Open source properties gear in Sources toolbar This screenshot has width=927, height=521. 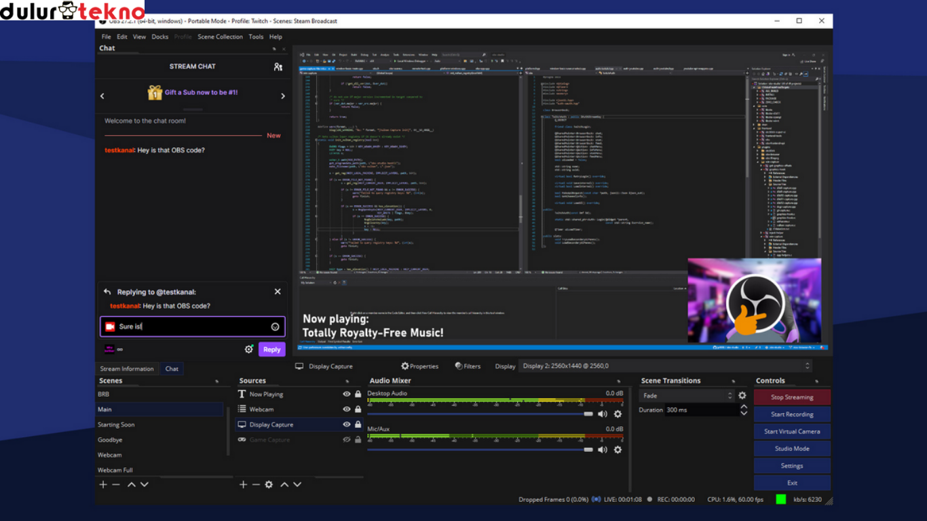(x=269, y=484)
